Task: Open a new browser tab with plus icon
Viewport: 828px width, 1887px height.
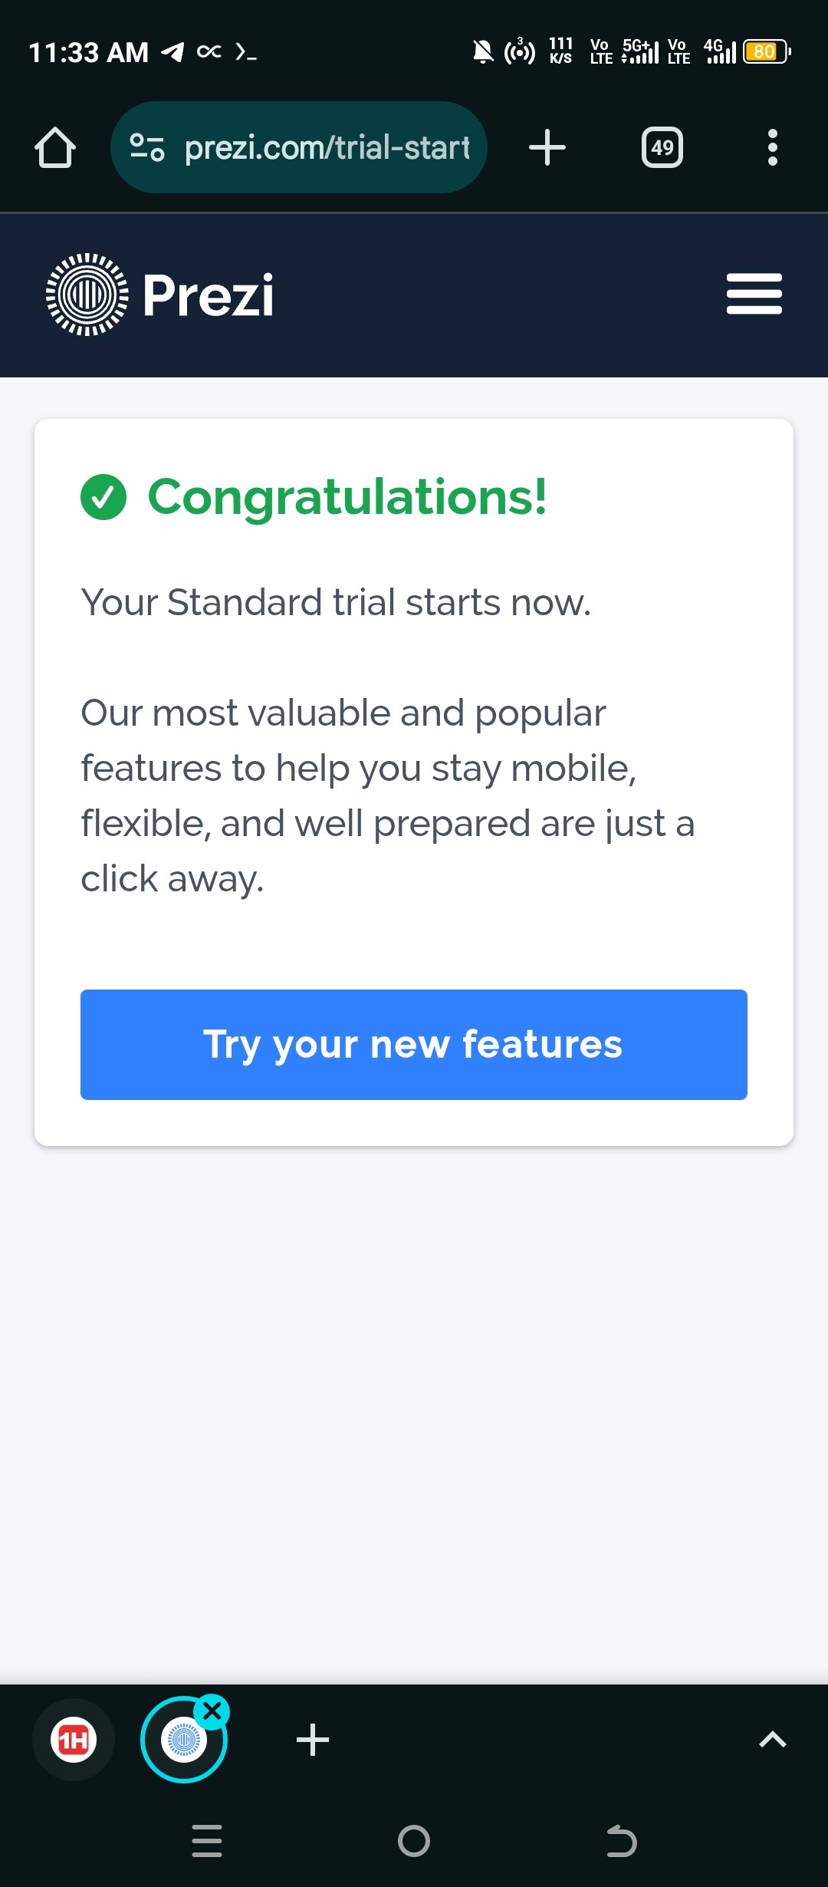Action: (x=547, y=147)
